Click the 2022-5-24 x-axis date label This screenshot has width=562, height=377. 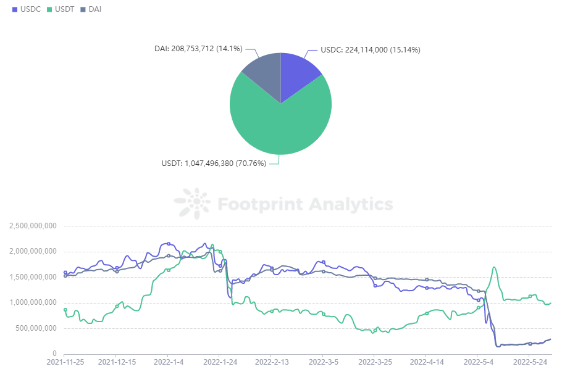tap(530, 362)
